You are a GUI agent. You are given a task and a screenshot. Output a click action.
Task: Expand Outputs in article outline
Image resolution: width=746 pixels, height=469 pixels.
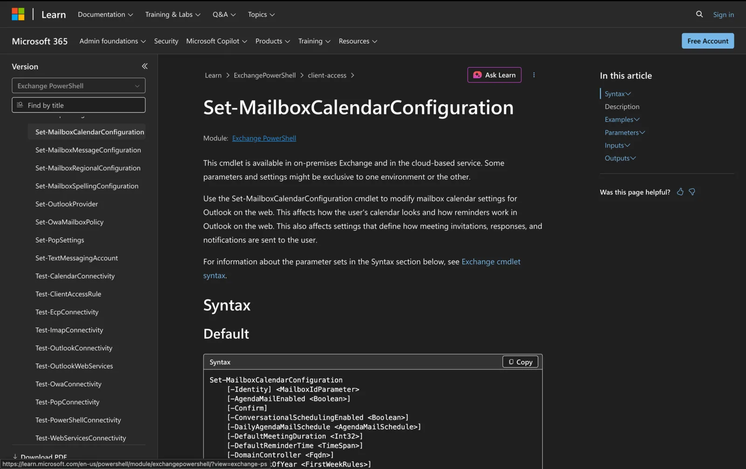coord(620,158)
